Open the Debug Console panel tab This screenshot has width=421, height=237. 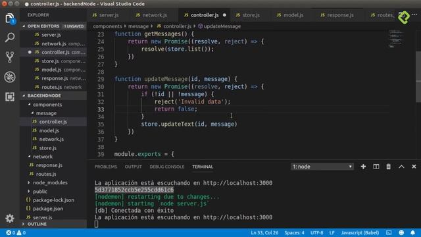167,167
